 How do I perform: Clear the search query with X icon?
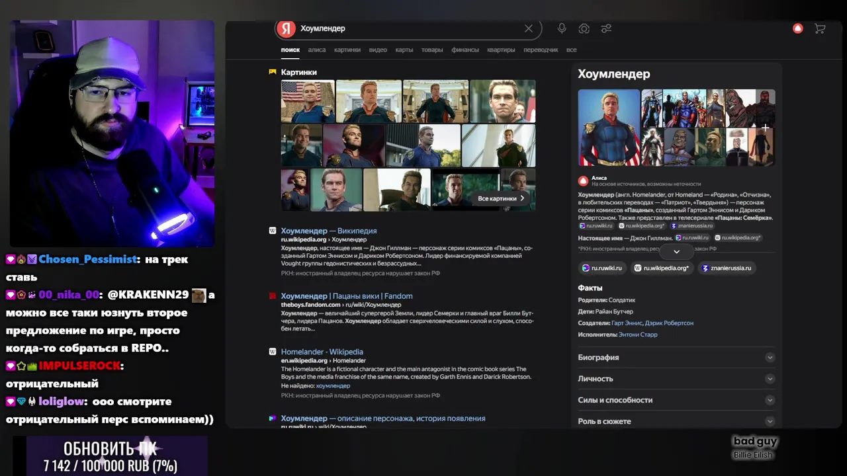pyautogui.click(x=528, y=28)
